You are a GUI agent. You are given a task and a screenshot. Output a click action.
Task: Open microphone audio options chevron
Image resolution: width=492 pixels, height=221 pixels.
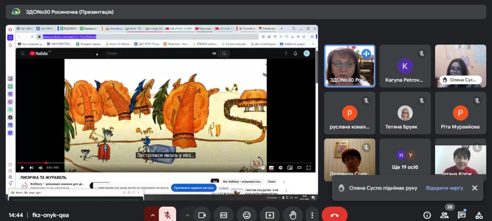coord(153,215)
